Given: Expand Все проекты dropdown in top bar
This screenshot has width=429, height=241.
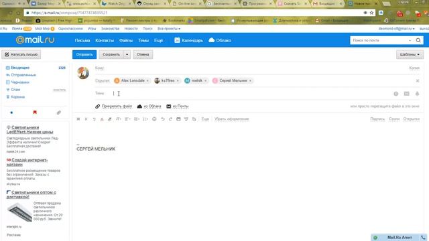Looking at the screenshot, I should click(169, 29).
